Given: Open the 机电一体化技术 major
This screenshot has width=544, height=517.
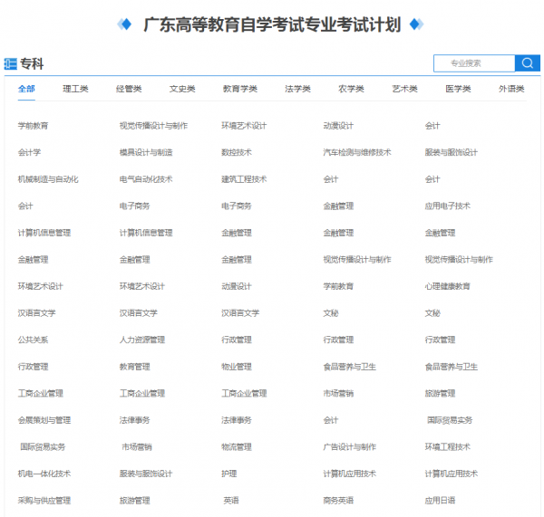Looking at the screenshot, I should (44, 474).
